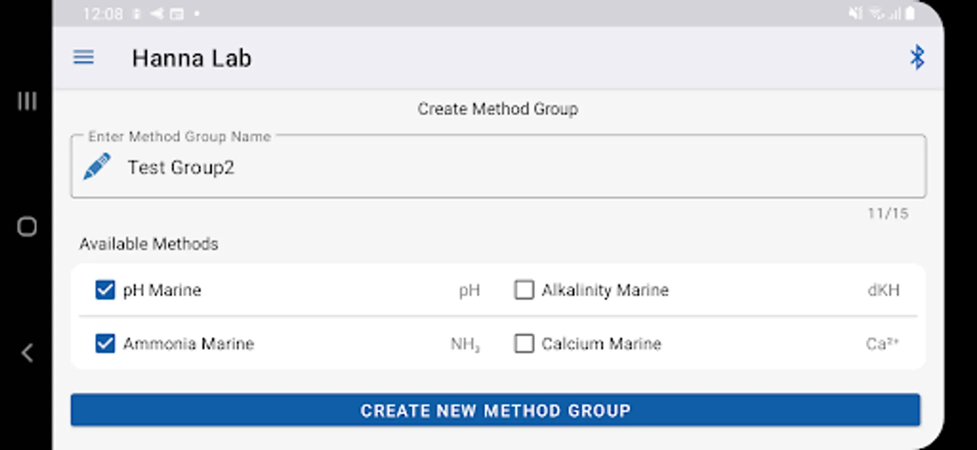Image resolution: width=977 pixels, height=450 pixels.
Task: Open the hamburger navigation menu
Action: tap(84, 57)
